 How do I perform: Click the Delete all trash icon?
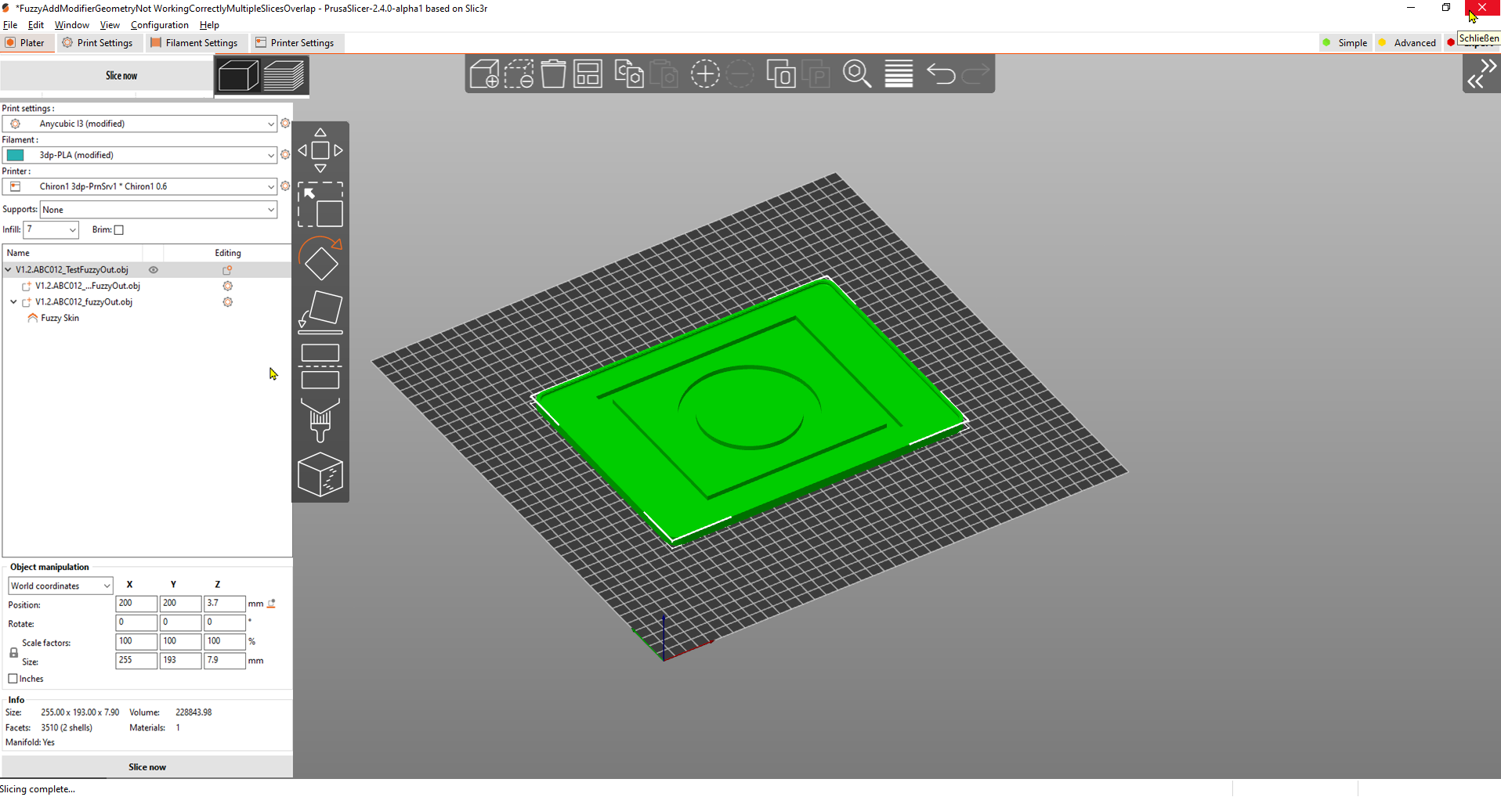[x=553, y=74]
